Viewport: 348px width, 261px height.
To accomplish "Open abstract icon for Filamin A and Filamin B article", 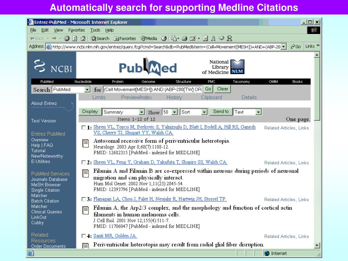I will coord(85,173).
